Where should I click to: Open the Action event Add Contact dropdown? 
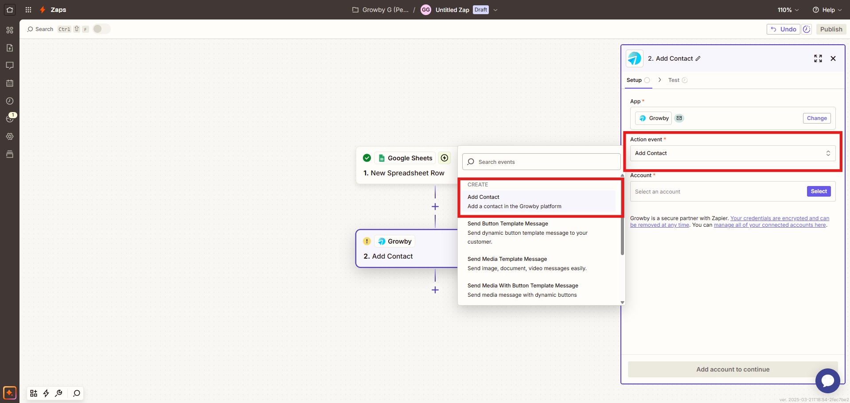click(733, 153)
